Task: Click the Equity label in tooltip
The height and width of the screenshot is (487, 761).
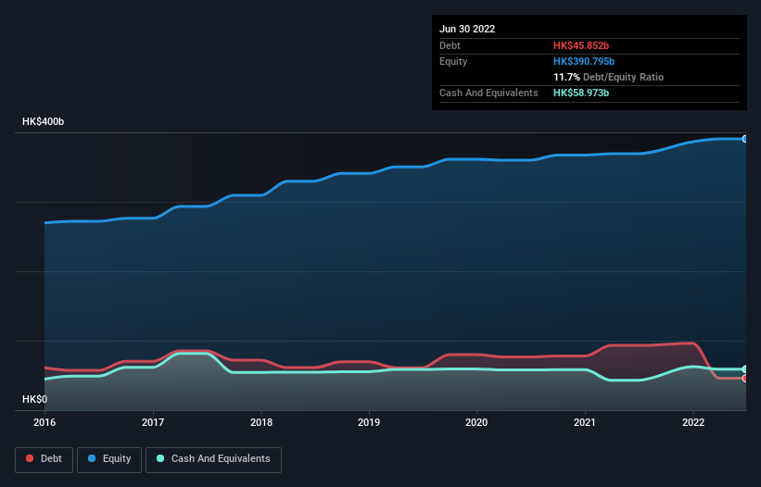Action: pos(453,61)
